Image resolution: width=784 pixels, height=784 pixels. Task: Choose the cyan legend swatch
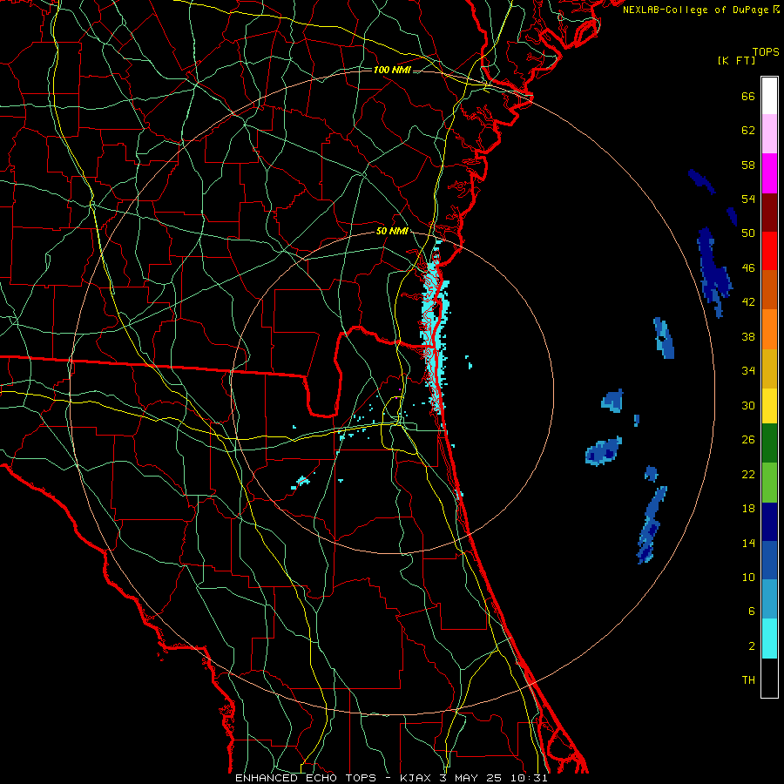[769, 639]
